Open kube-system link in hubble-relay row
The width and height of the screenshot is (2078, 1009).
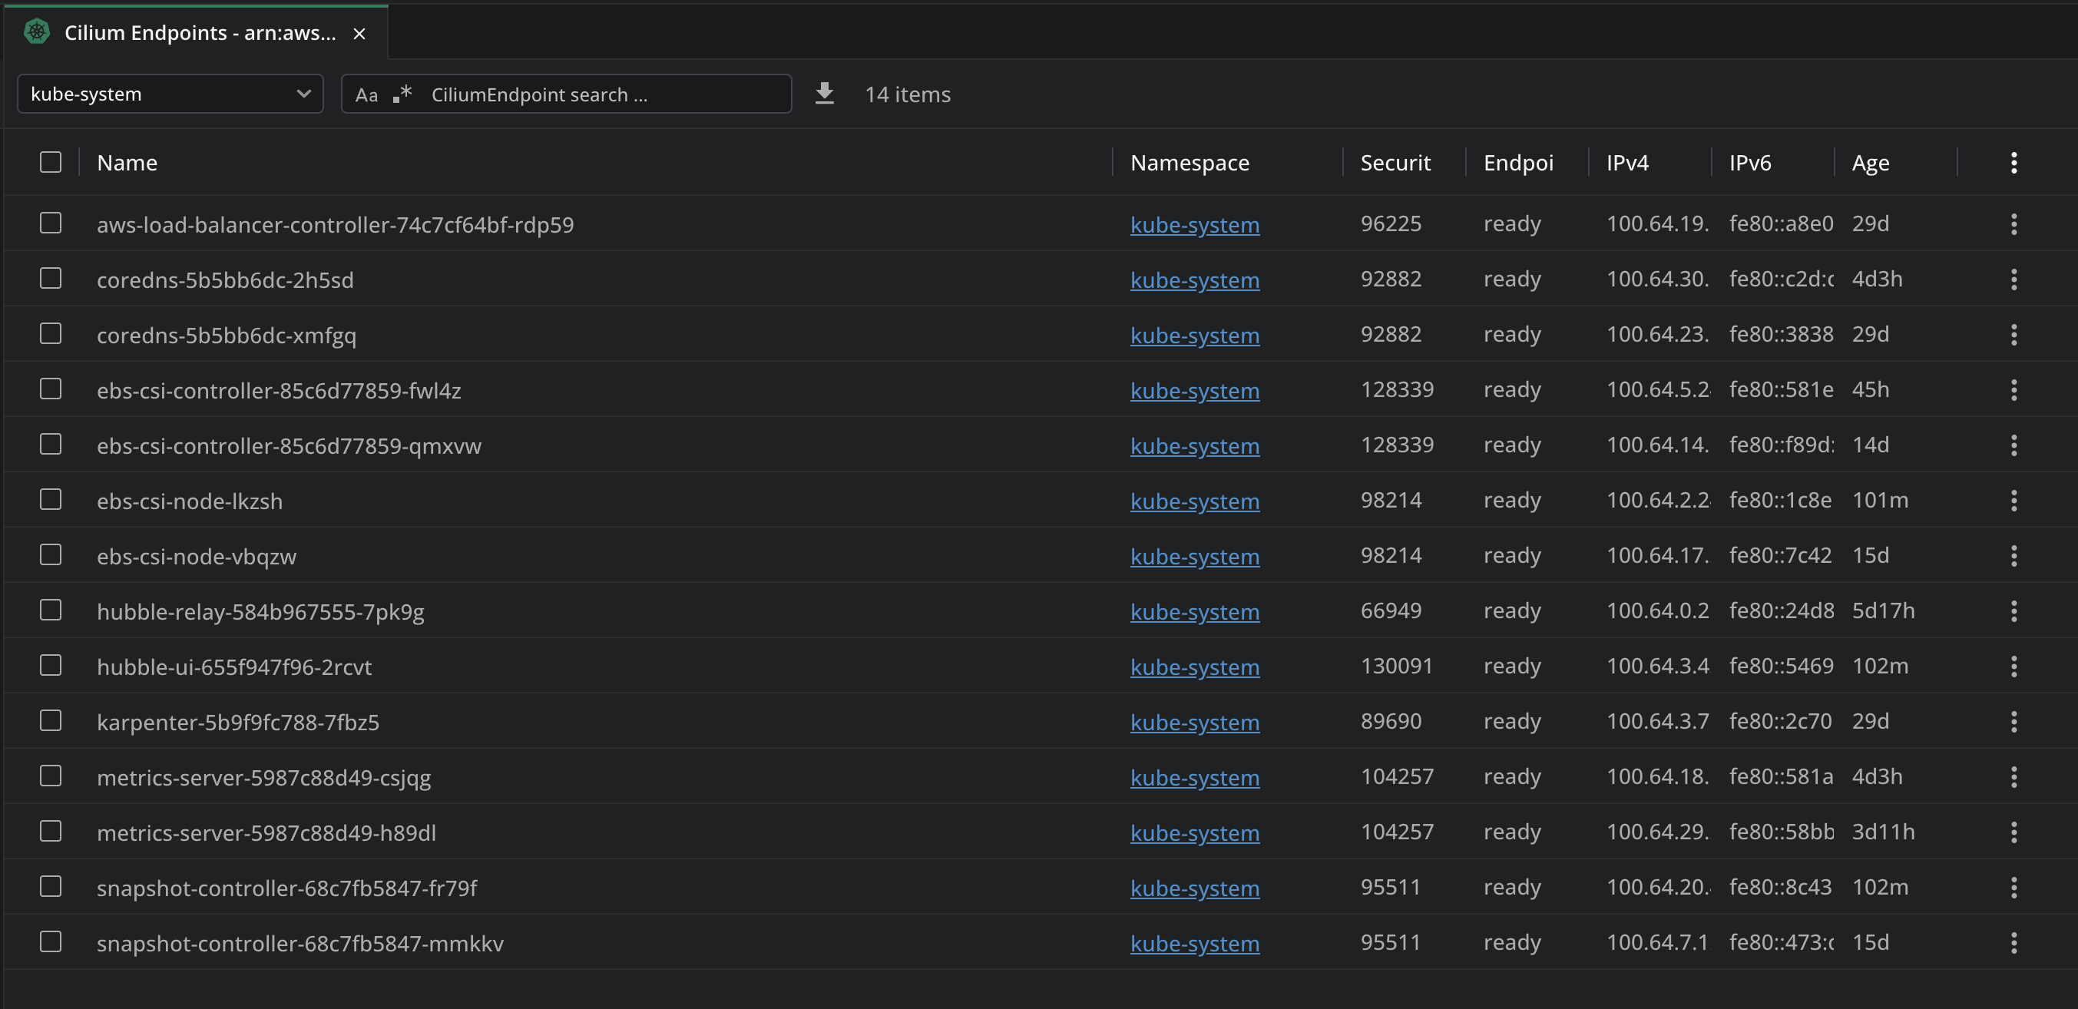(x=1195, y=612)
